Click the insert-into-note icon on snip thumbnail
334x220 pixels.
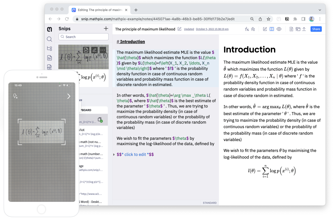point(86,50)
